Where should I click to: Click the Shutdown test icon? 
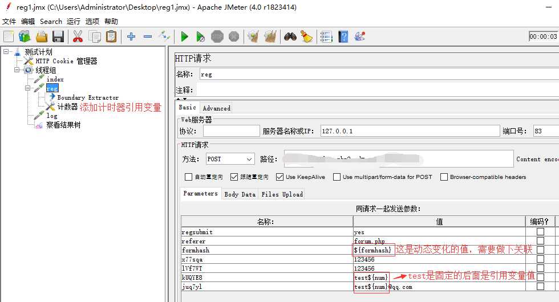click(234, 36)
